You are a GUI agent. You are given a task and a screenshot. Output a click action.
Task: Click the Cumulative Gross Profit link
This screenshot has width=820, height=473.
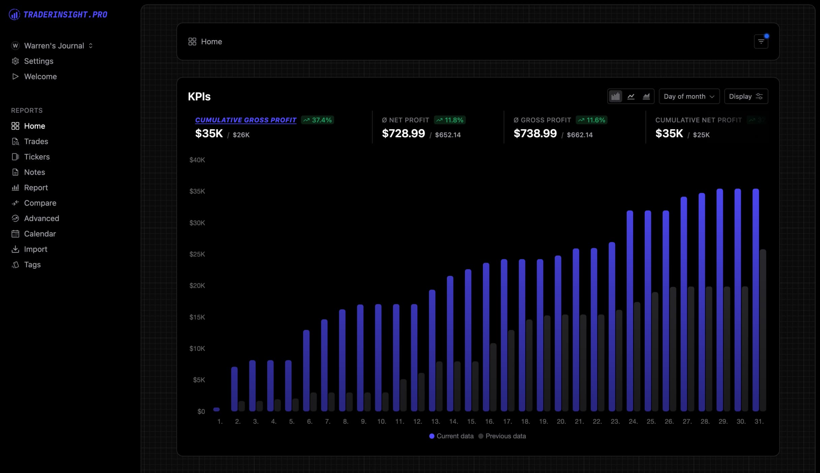pos(245,120)
